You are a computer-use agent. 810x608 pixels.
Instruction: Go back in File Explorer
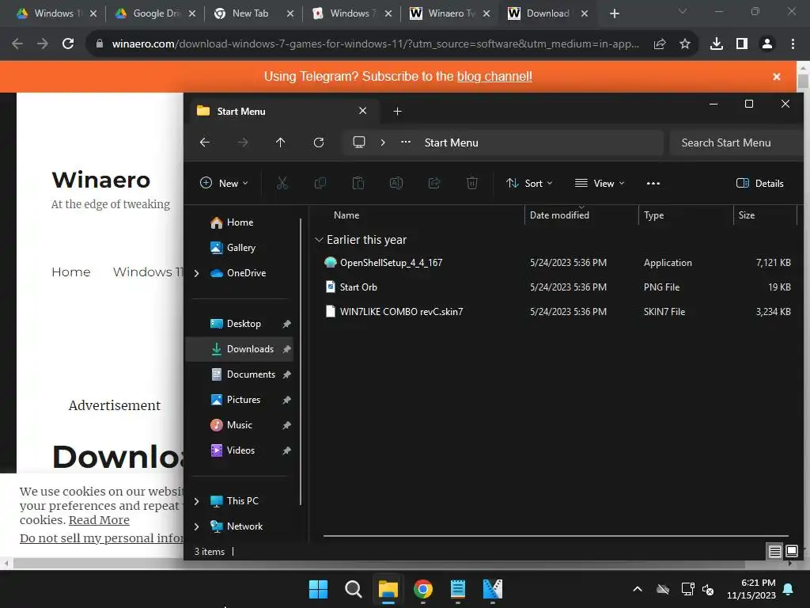pyautogui.click(x=205, y=142)
